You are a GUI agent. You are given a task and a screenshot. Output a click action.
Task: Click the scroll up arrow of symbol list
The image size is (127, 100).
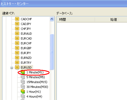pos(52,19)
